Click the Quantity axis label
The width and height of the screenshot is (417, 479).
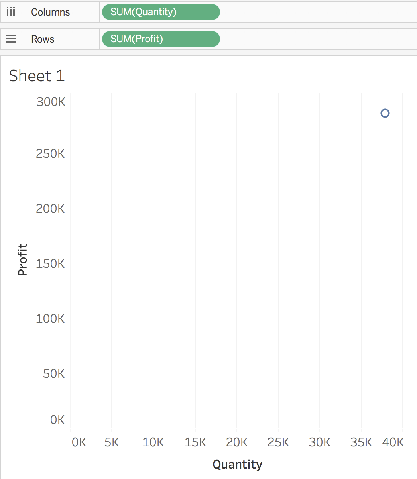237,464
